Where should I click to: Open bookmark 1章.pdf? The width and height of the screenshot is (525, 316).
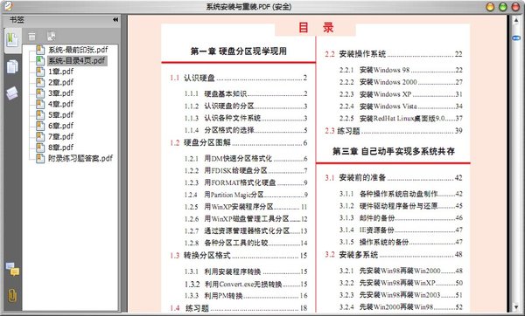coord(60,72)
